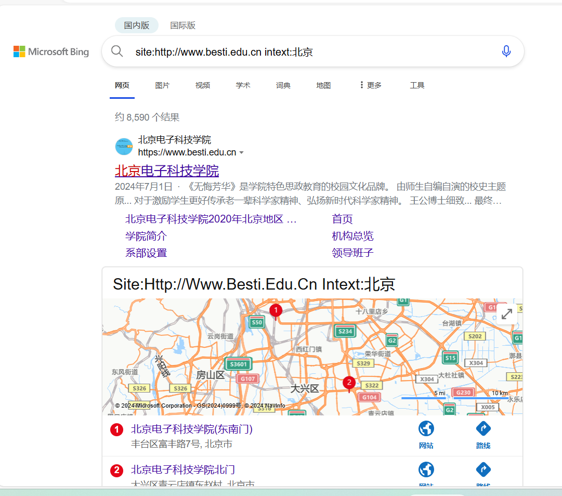The width and height of the screenshot is (562, 496).
Task: Switch to the 地图 tab
Action: [323, 85]
